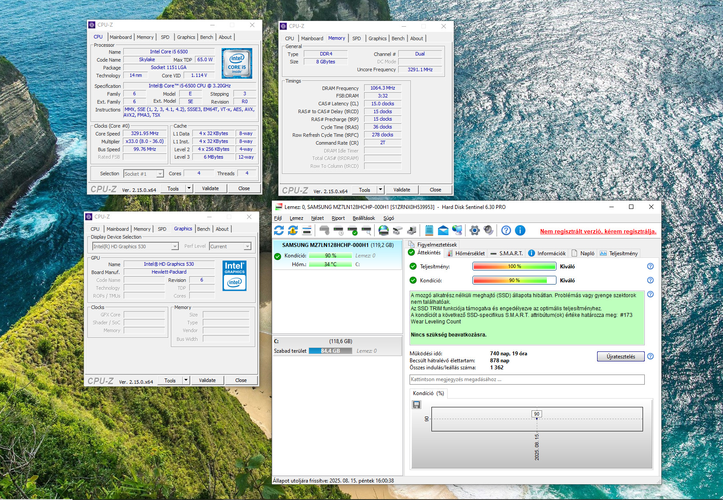Expand the Tools arrow in the CPU-Z Memory window
This screenshot has width=723, height=500.
(380, 190)
